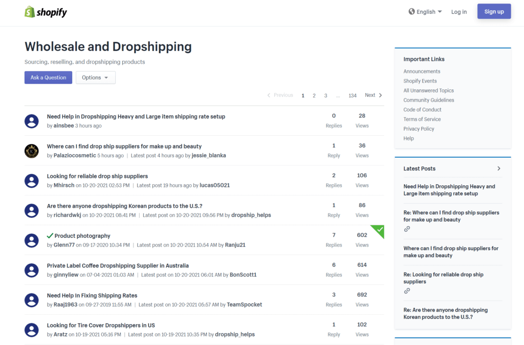
Task: Open sidebar Re: Where can I find suppliers
Action: [x=451, y=216]
